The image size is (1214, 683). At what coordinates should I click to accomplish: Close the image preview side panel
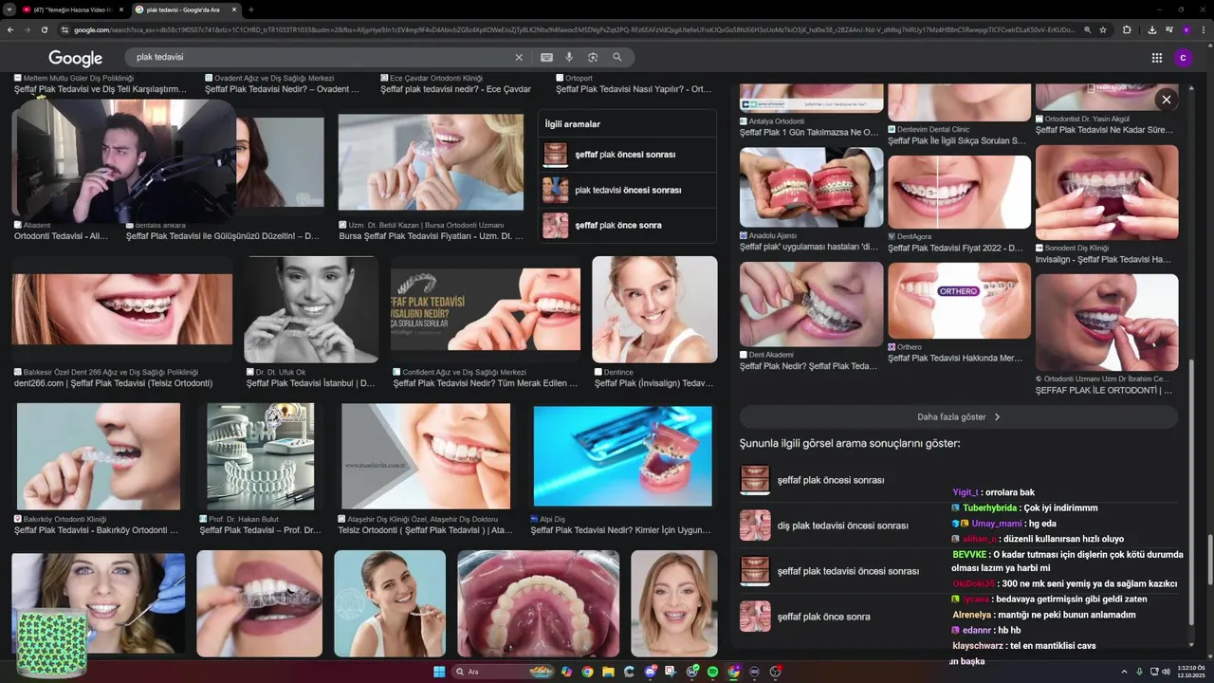click(x=1167, y=100)
